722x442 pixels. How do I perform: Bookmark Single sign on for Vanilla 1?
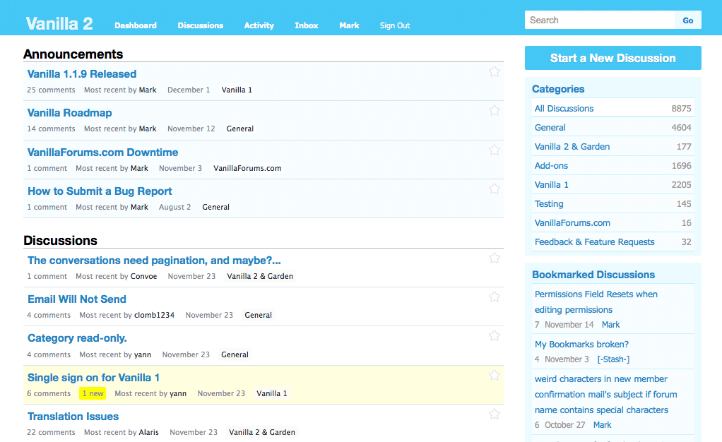(495, 375)
